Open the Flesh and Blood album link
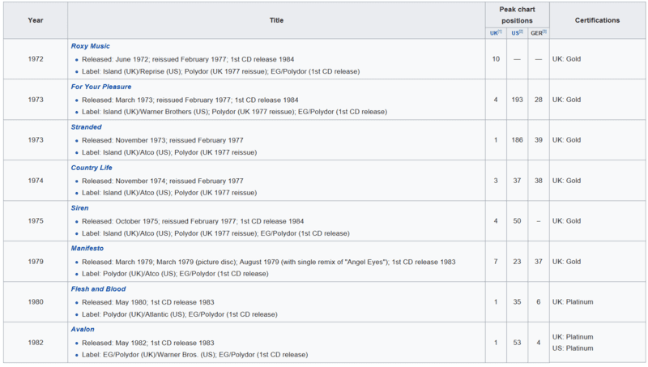The height and width of the screenshot is (367, 648). [98, 289]
